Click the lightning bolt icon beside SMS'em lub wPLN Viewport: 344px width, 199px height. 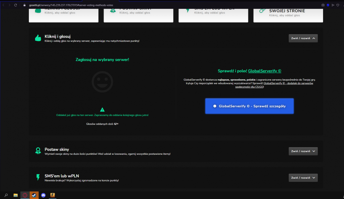38,177
